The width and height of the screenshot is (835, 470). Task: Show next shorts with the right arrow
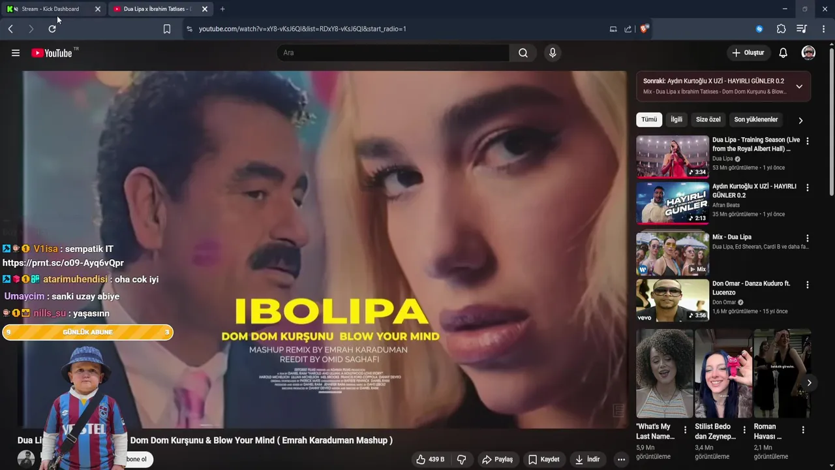tap(809, 383)
